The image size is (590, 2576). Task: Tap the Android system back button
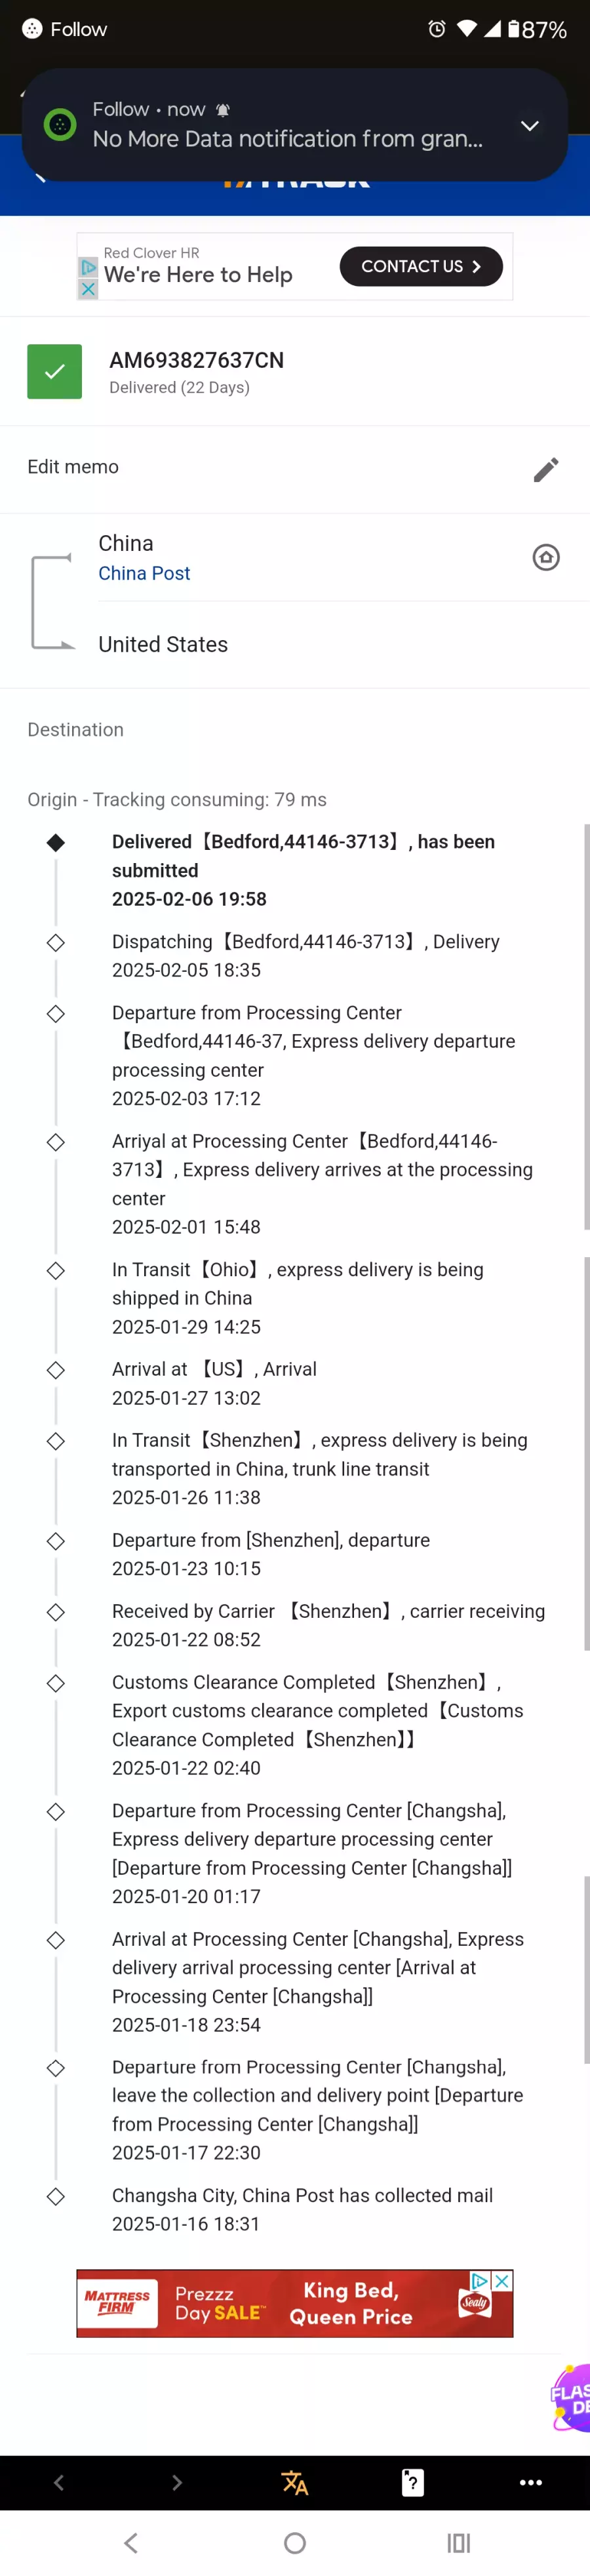click(130, 2542)
